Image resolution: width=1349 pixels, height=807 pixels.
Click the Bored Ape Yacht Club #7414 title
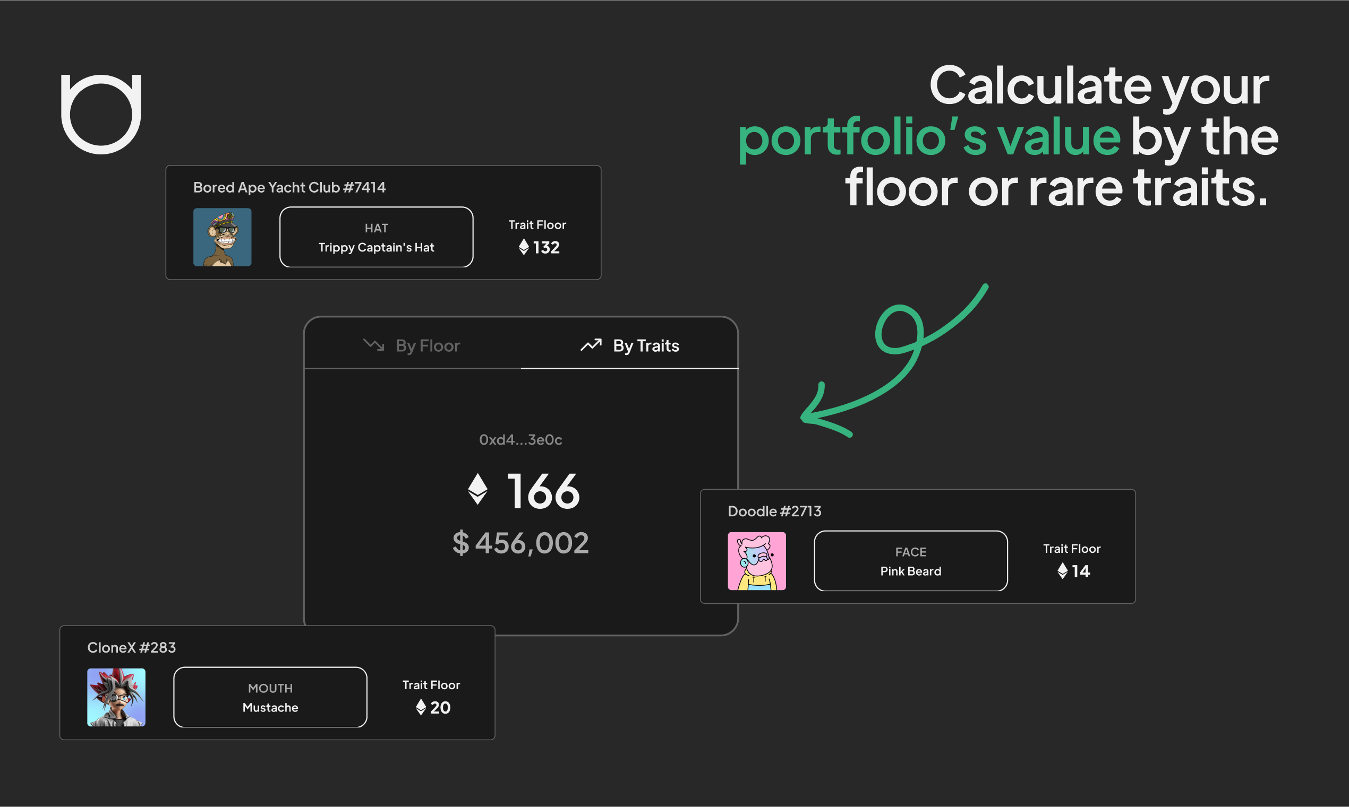(x=289, y=187)
